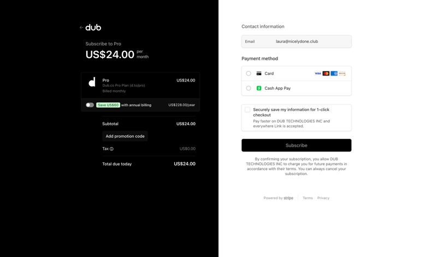
Task: Open the Terms link
Action: click(x=308, y=198)
